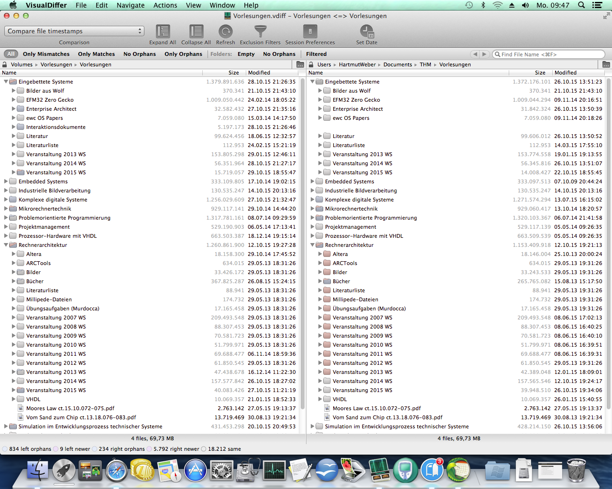Click the Expand All toolbar icon
Image resolution: width=612 pixels, height=489 pixels.
click(x=163, y=32)
